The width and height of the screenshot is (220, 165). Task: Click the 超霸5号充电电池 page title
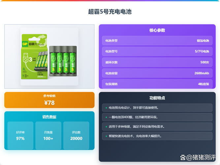tap(110, 12)
